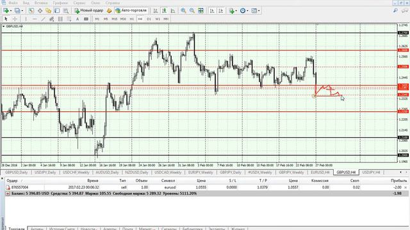Create a new chart from toolbar
Screen dimensions: 410x230
[x=6, y=11]
